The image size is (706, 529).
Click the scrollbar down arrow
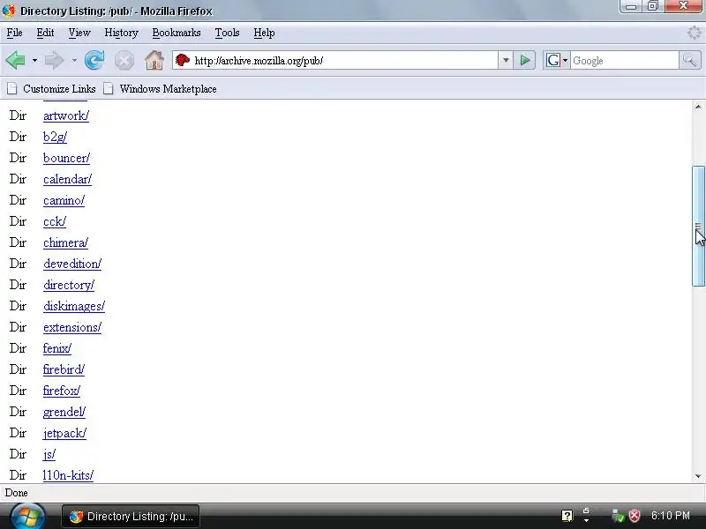coord(698,476)
